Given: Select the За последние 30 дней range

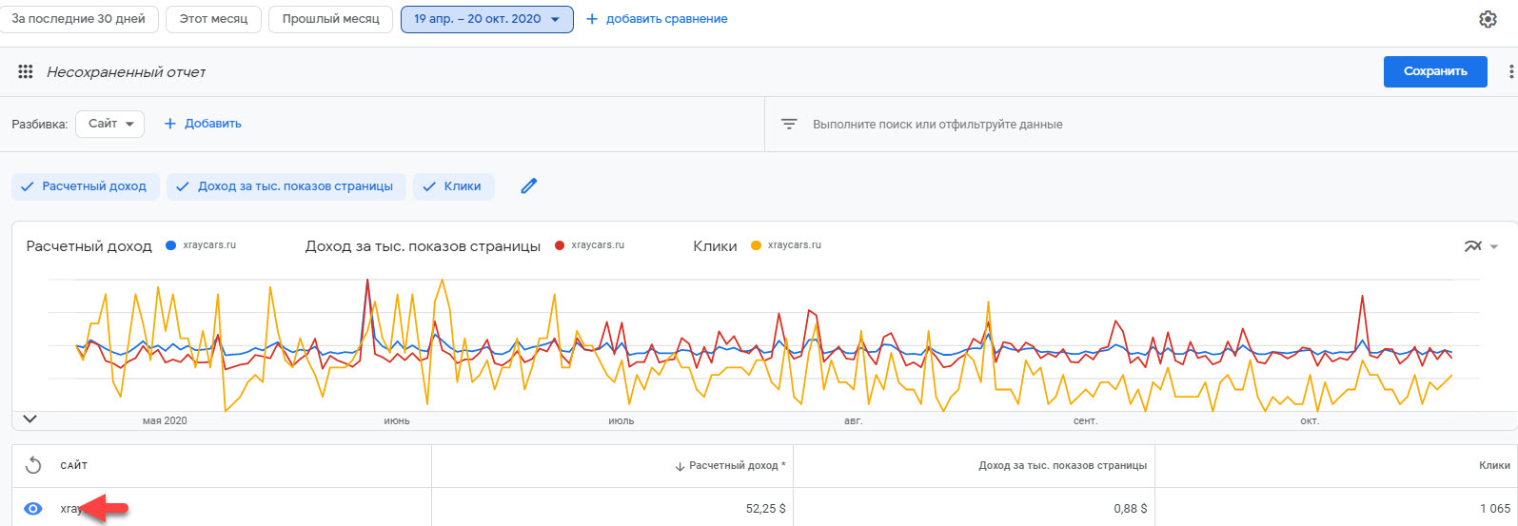Looking at the screenshot, I should (x=78, y=19).
